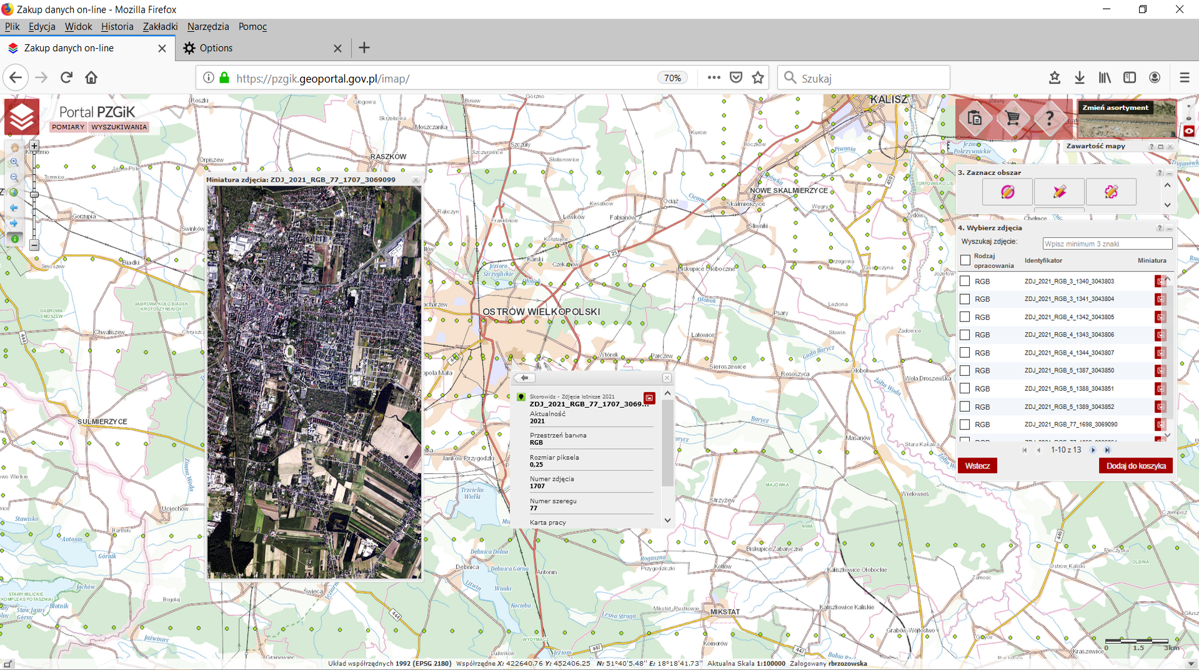Click the 'Dodaj do koszyka' button
The height and width of the screenshot is (670, 1199).
pos(1135,466)
